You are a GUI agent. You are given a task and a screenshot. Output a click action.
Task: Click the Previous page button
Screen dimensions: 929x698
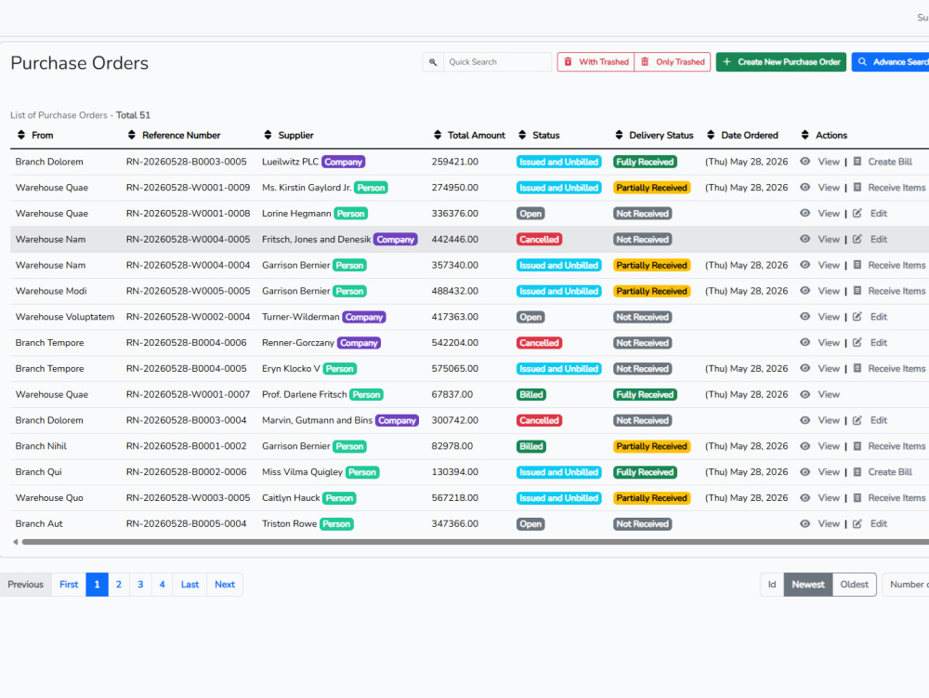coord(25,585)
